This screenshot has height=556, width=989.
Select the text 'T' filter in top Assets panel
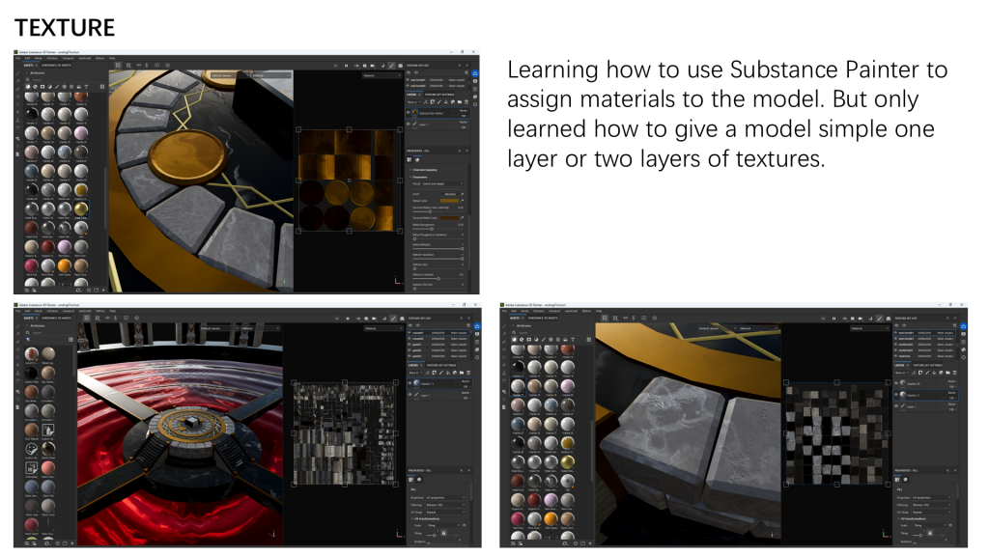coord(86,88)
